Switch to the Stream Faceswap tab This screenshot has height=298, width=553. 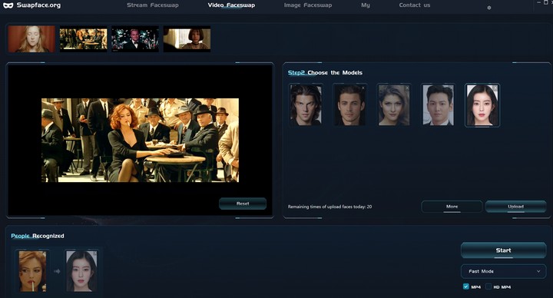pos(153,5)
